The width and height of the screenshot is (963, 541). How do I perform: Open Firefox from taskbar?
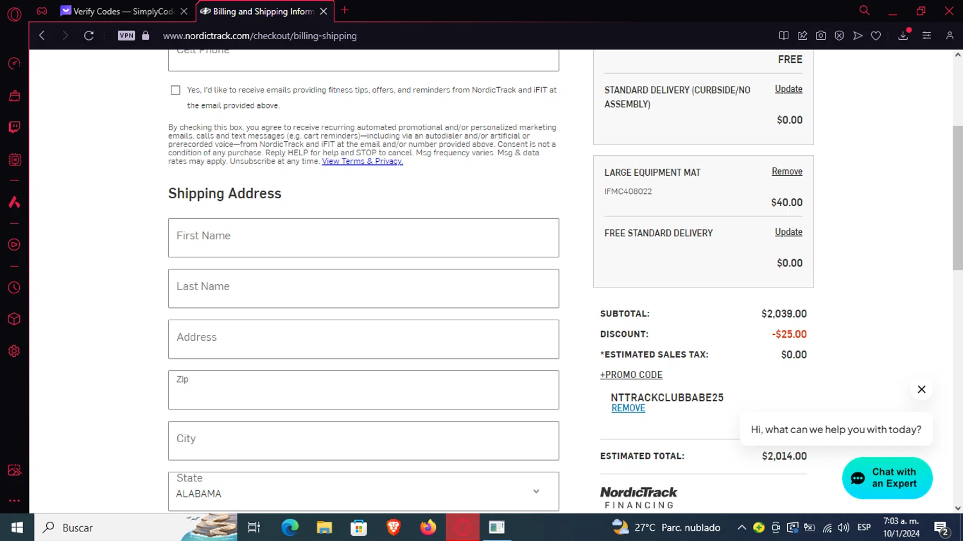(x=428, y=528)
